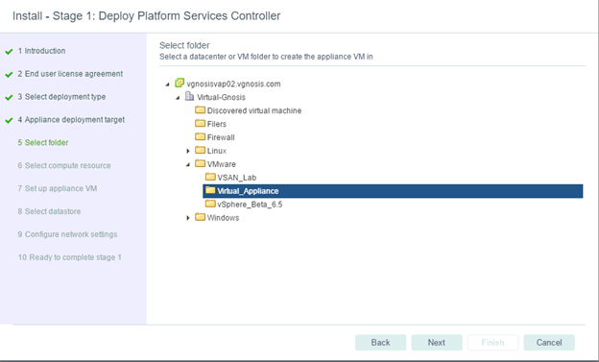599x362 pixels.
Task: Click the VSAN_Lab folder icon
Action: click(x=210, y=177)
